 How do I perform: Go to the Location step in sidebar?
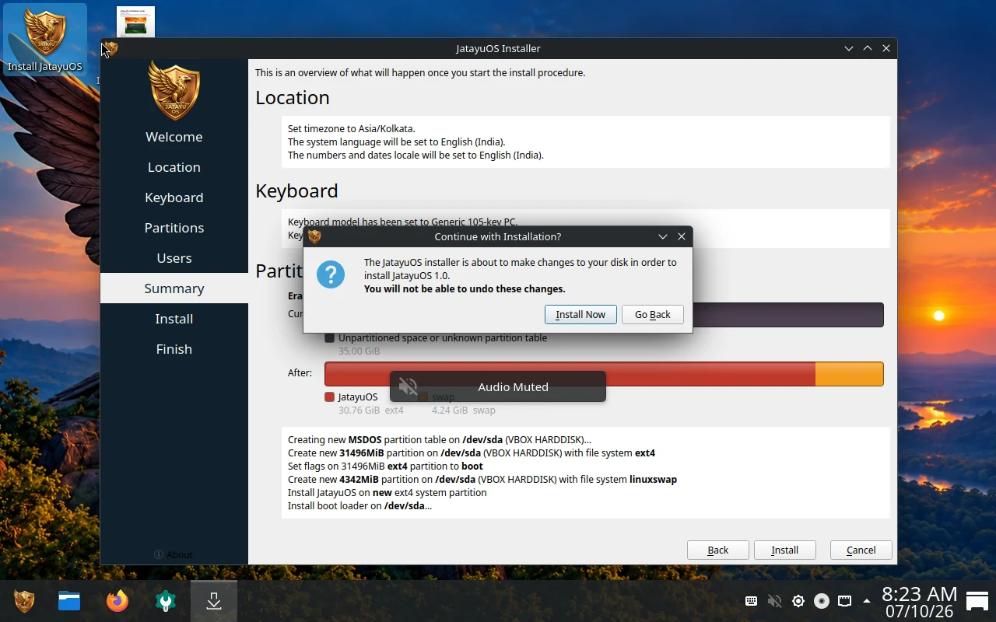(174, 167)
